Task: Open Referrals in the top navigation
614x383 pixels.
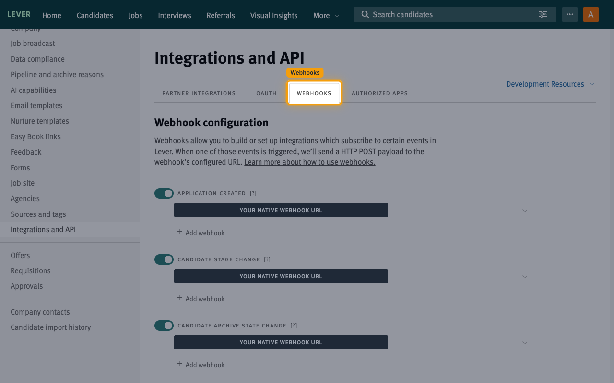Action: (221, 15)
